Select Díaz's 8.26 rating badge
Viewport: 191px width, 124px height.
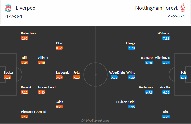(59, 48)
